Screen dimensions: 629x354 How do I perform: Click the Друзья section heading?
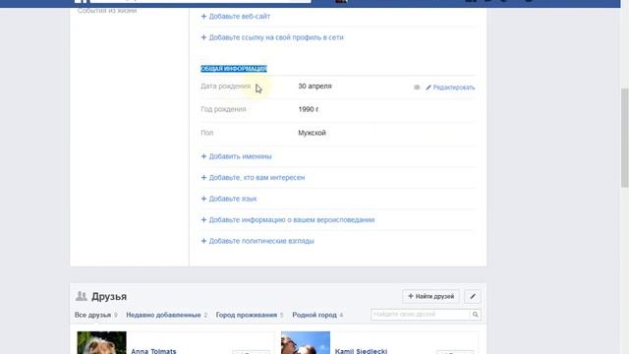click(109, 296)
